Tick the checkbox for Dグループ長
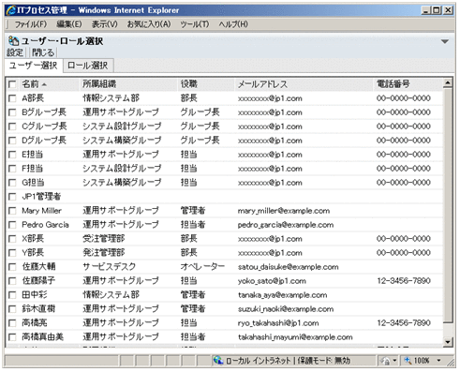Viewport: 460px width, 372px height. pyautogui.click(x=12, y=141)
